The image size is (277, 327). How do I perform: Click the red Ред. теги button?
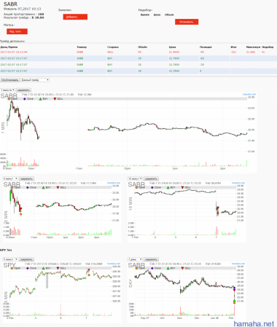coord(17,31)
